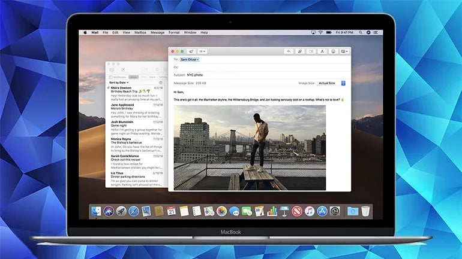The height and width of the screenshot is (259, 462).
Task: Open Safari from the Dock
Action: 134,211
